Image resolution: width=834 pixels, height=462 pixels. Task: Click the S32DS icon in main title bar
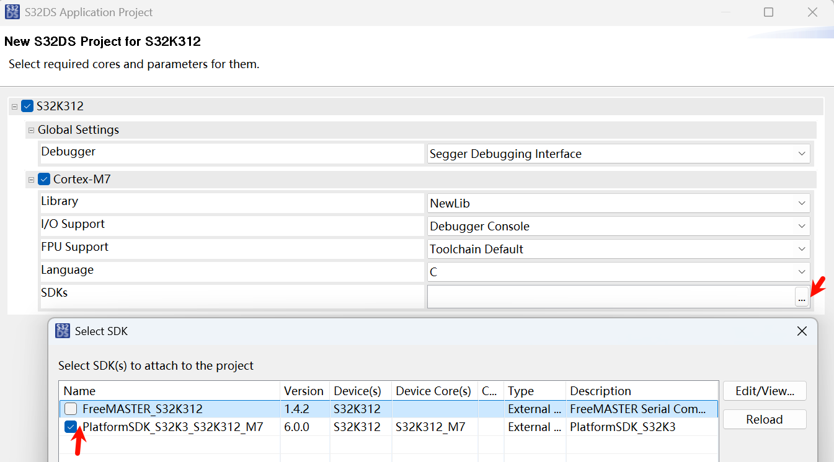[12, 12]
